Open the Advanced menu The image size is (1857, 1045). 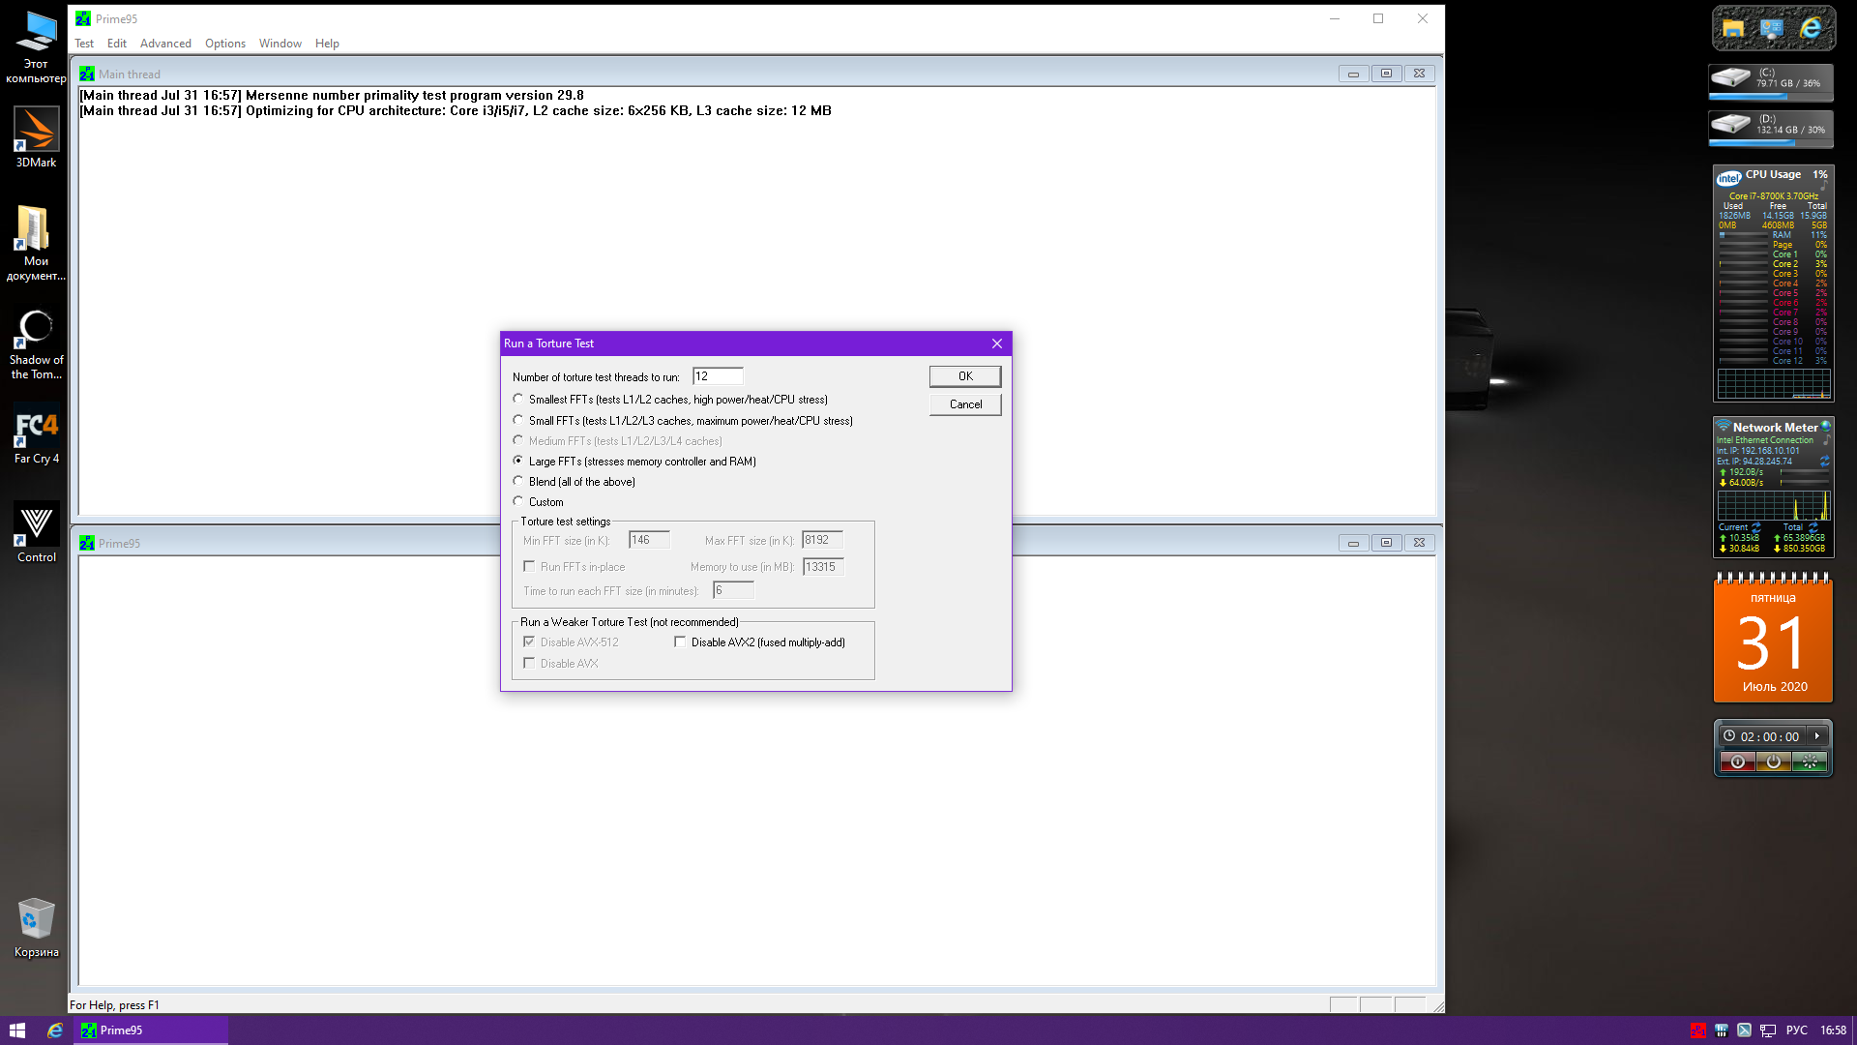165,44
